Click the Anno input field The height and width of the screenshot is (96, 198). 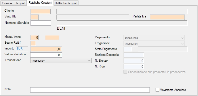coord(52,38)
